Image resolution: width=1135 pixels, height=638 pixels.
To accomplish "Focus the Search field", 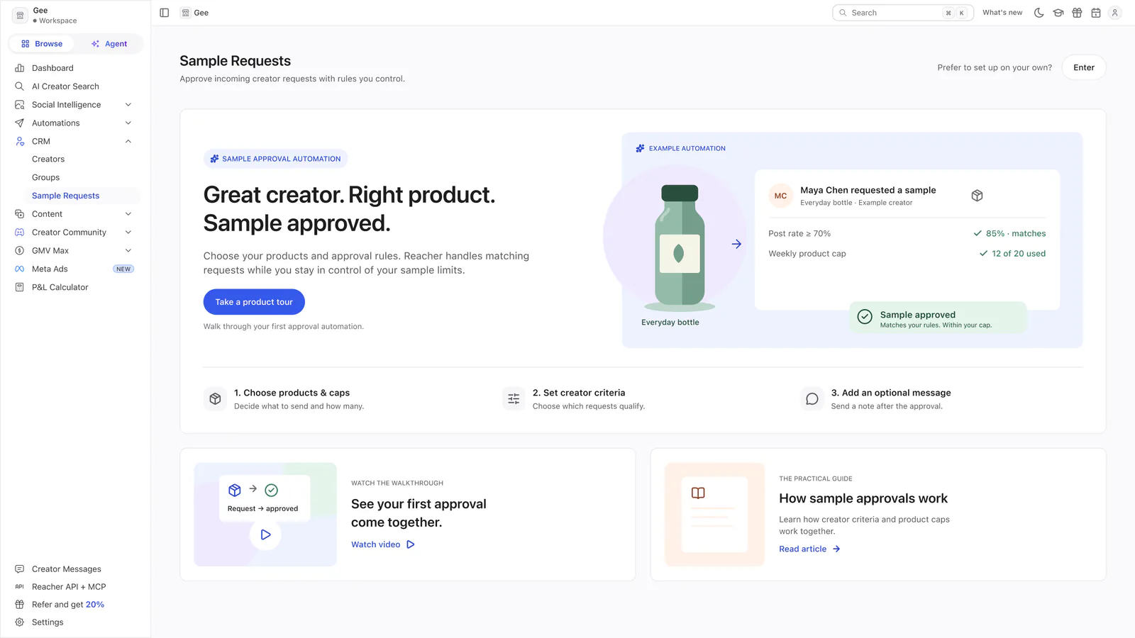I will click(x=903, y=13).
